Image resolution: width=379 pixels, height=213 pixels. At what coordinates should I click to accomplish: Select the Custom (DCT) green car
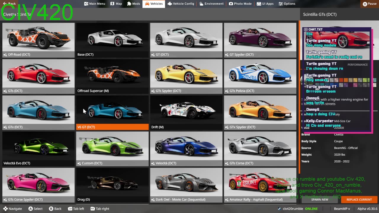[x=112, y=149]
